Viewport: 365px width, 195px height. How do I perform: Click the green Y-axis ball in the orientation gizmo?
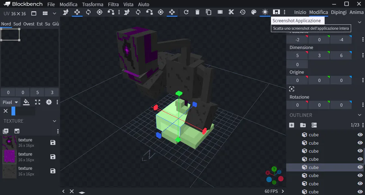click(x=274, y=169)
